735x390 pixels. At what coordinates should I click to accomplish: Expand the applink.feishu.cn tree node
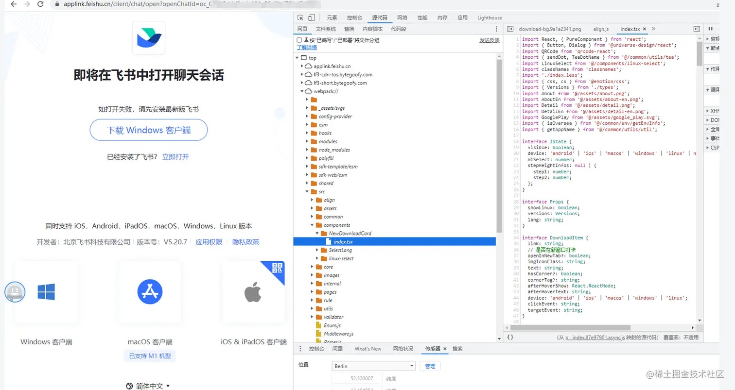click(x=302, y=66)
